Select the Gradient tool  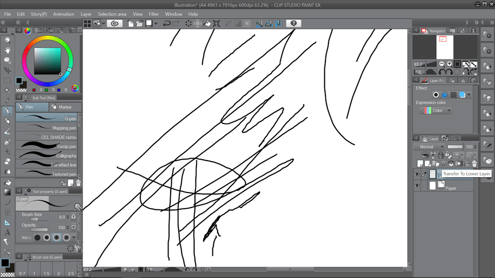(x=7, y=192)
